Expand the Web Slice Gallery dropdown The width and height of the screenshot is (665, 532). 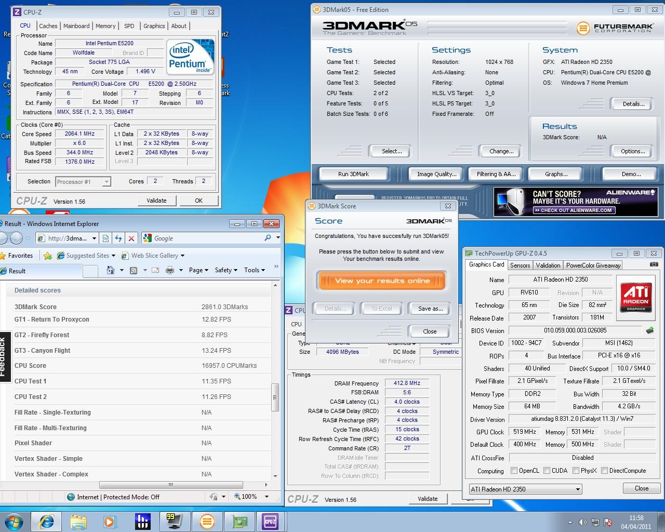pyautogui.click(x=182, y=256)
